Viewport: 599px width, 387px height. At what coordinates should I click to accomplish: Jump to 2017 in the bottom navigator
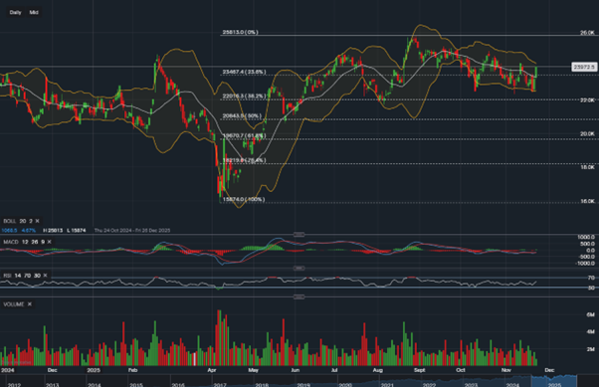(x=220, y=384)
